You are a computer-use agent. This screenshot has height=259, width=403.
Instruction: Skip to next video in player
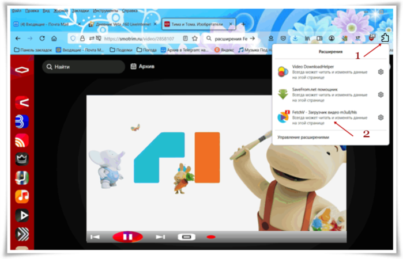coord(160,237)
